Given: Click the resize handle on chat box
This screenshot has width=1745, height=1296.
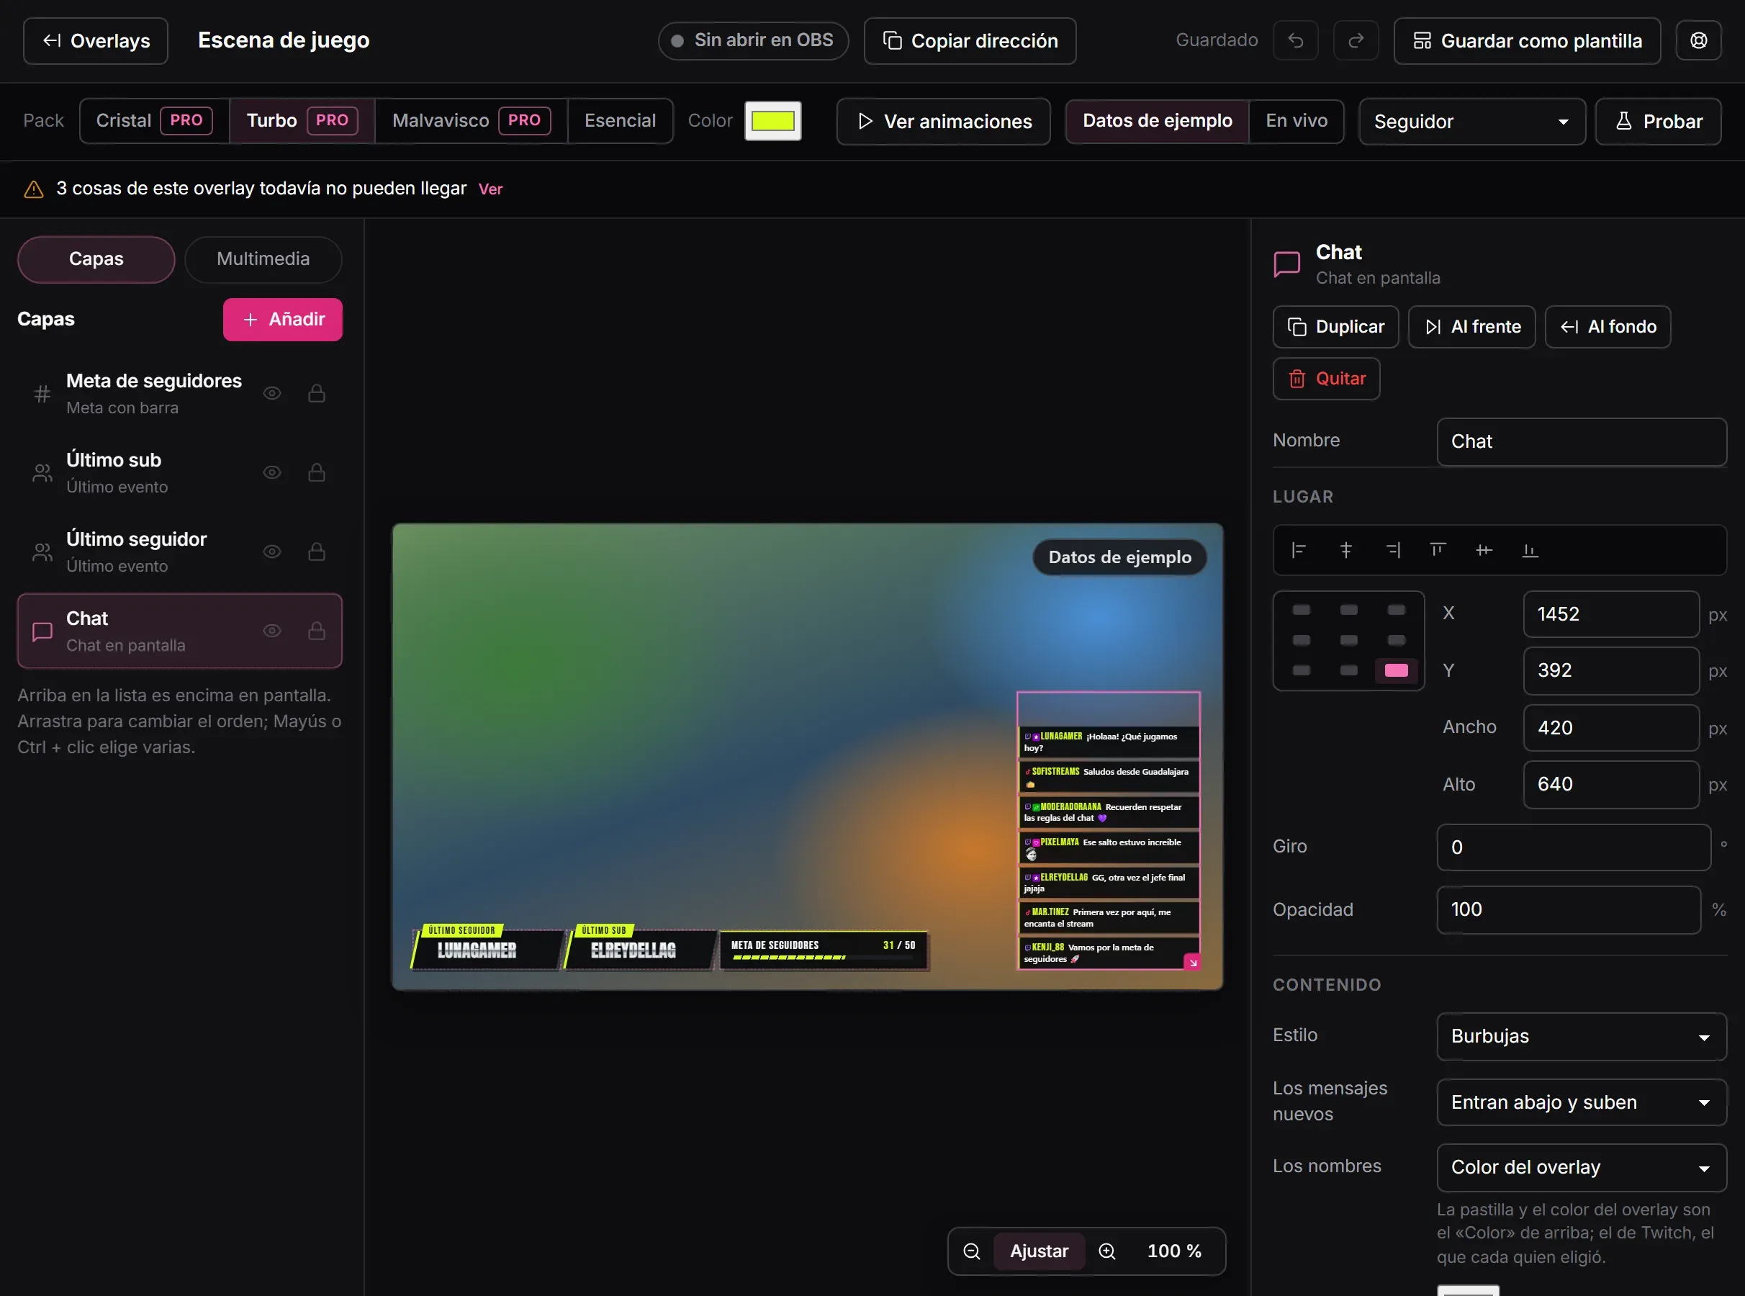Looking at the screenshot, I should coord(1192,962).
